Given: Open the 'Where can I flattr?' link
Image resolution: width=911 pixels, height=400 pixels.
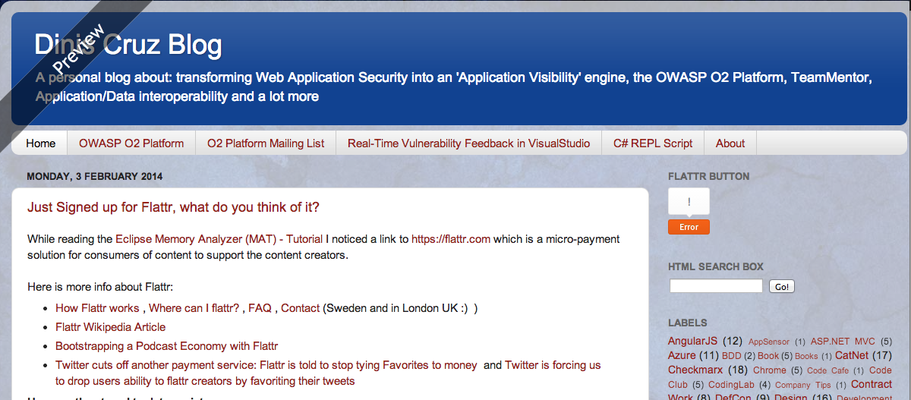Looking at the screenshot, I should (194, 308).
